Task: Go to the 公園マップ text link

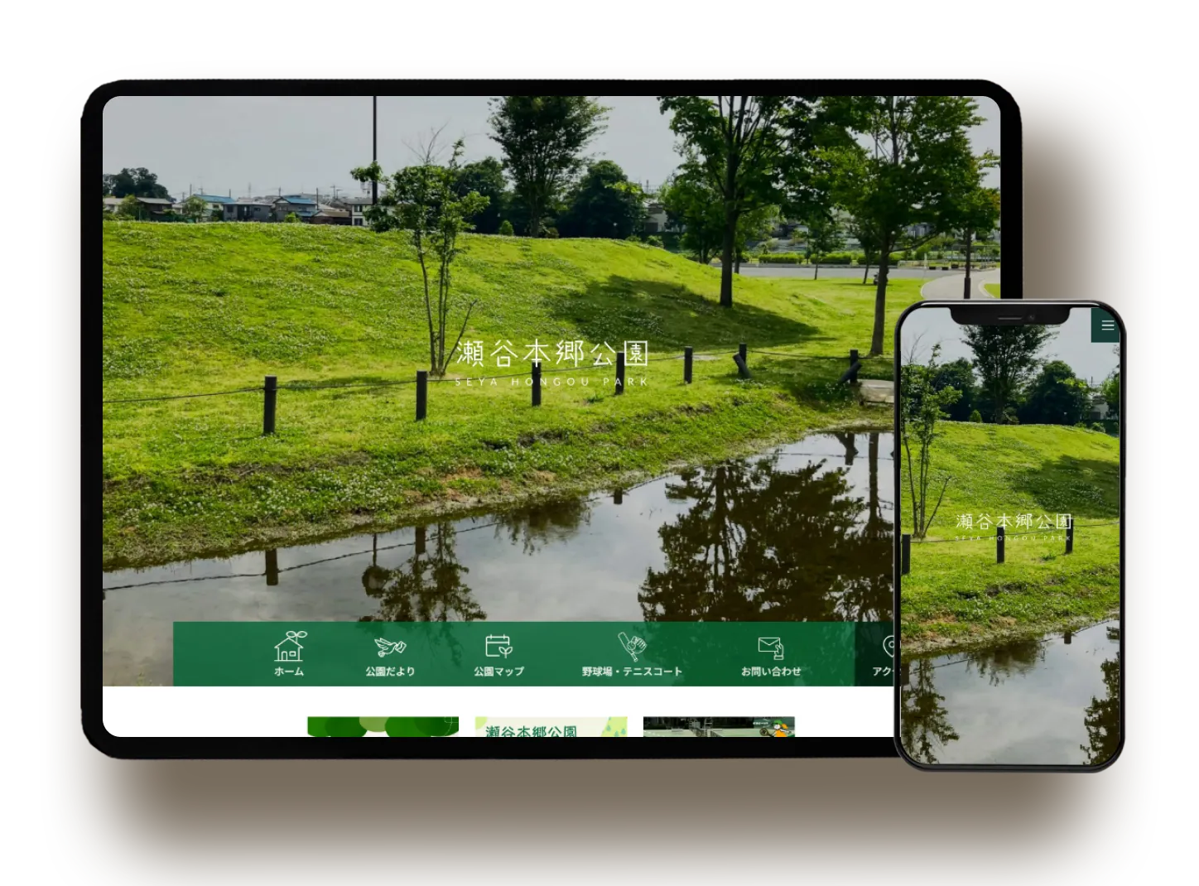Action: (498, 672)
